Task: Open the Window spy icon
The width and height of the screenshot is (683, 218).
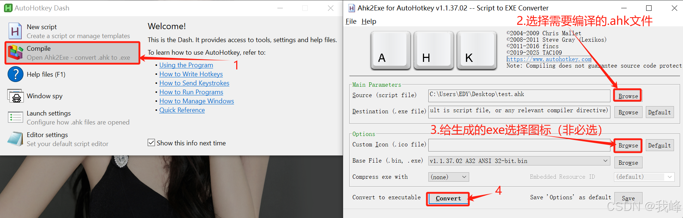Action: (x=16, y=96)
